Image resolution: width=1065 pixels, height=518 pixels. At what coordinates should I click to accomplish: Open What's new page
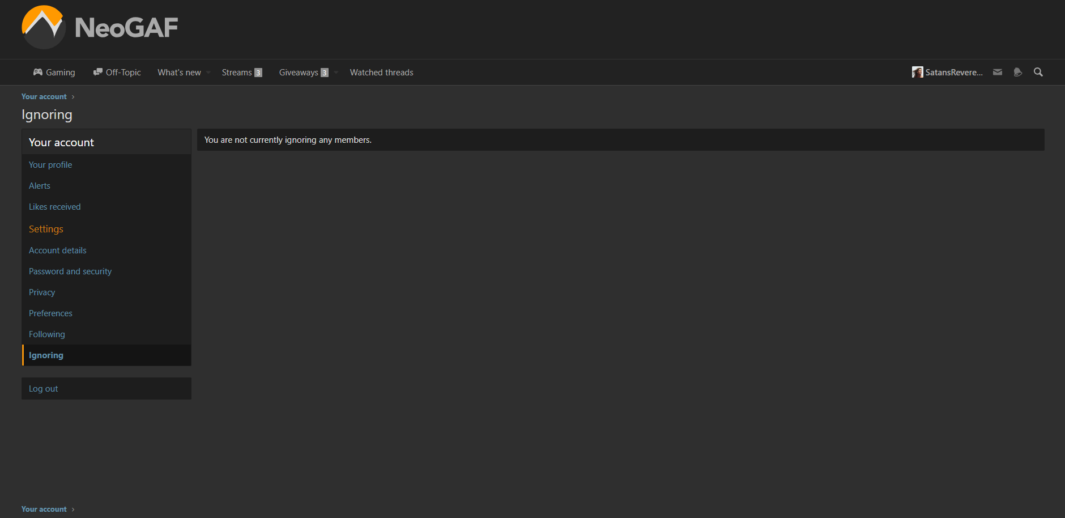[x=179, y=73]
